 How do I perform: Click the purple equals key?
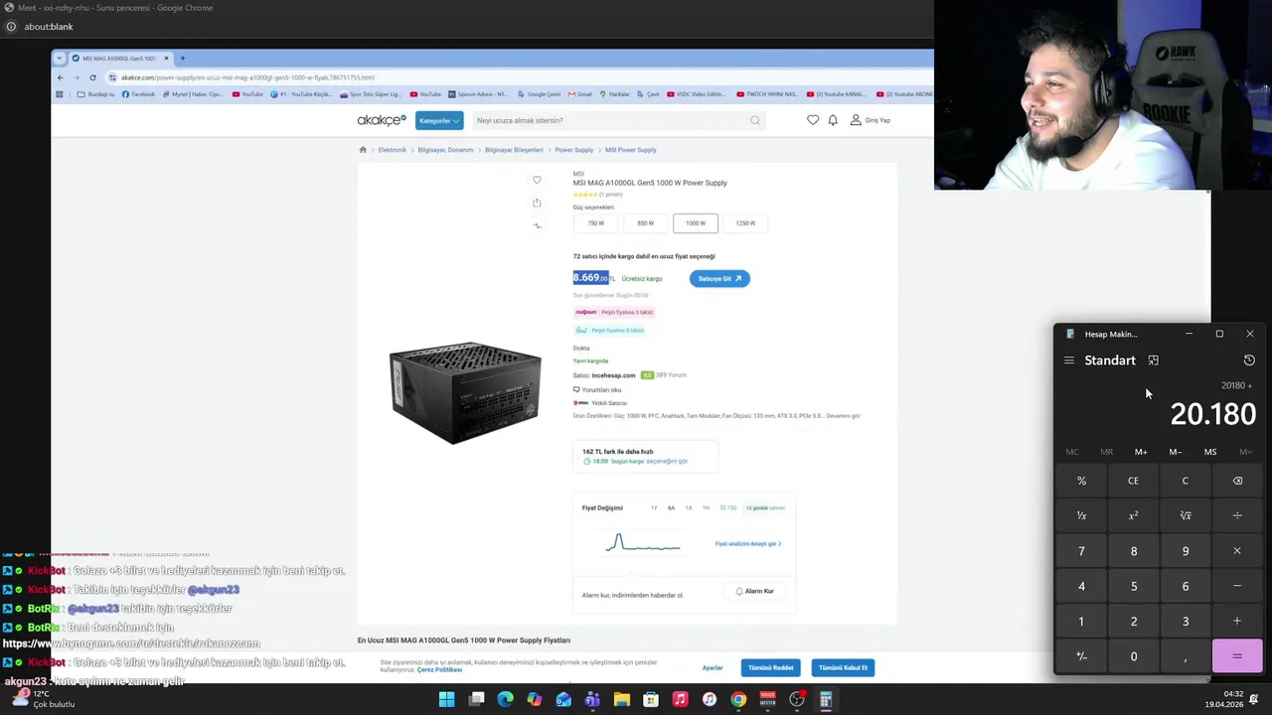point(1237,656)
